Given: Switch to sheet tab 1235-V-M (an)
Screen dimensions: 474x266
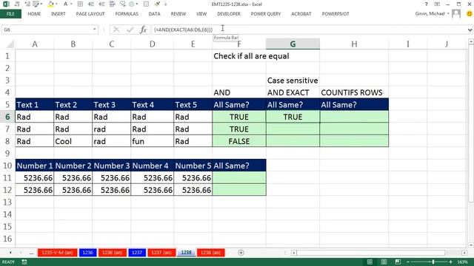Looking at the screenshot, I should point(57,253).
